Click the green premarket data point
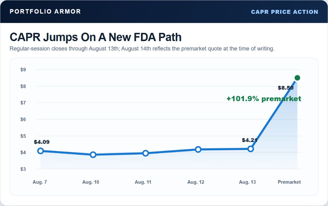This screenshot has width=328, height=206. click(297, 78)
